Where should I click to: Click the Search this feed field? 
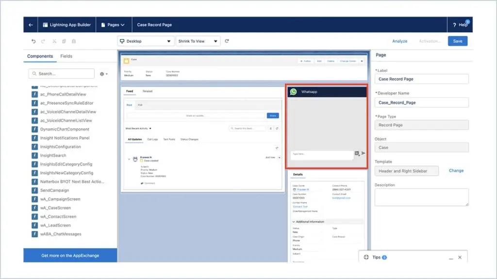click(x=248, y=129)
